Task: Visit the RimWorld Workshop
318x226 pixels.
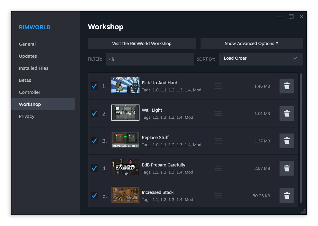Action: tap(142, 44)
